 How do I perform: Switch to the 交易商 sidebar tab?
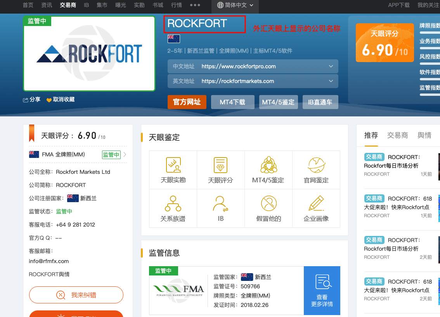(398, 135)
